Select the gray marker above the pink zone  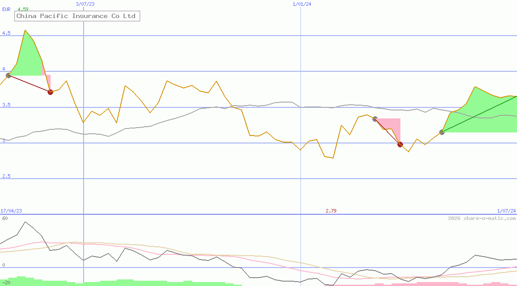pos(374,118)
